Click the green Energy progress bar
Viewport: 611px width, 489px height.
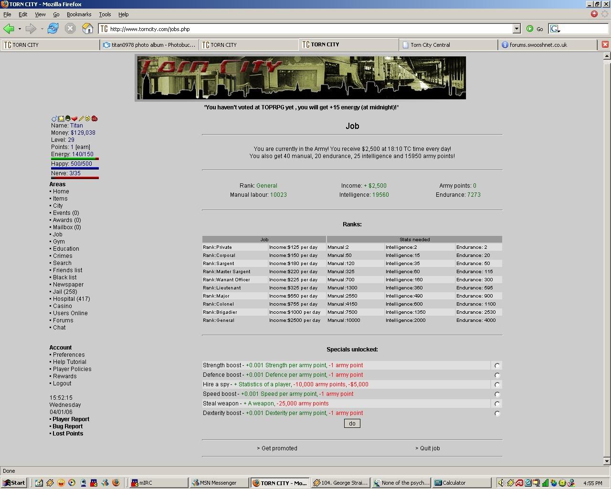click(x=74, y=159)
